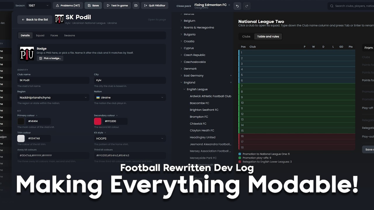This screenshot has width=374, height=210.
Task: Click the primary colour black swatch
Action: (x=21, y=121)
